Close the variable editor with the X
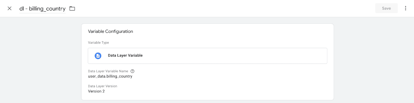The height and width of the screenshot is (103, 414). (x=10, y=9)
